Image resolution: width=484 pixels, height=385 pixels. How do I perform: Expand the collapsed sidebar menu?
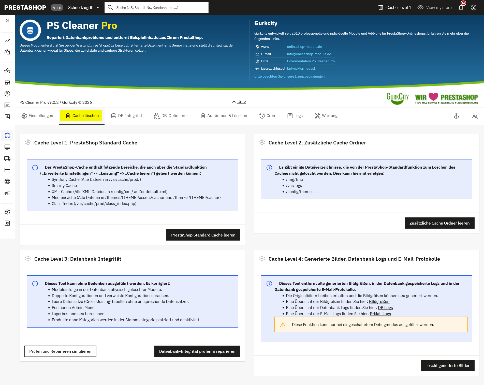pos(7,20)
